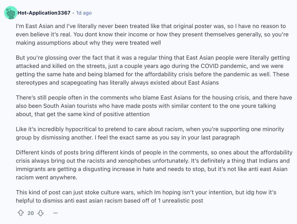
Task: Click the vote score showing 20
Action: click(x=31, y=213)
